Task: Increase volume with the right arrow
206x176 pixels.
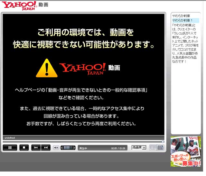Action: tap(74, 148)
